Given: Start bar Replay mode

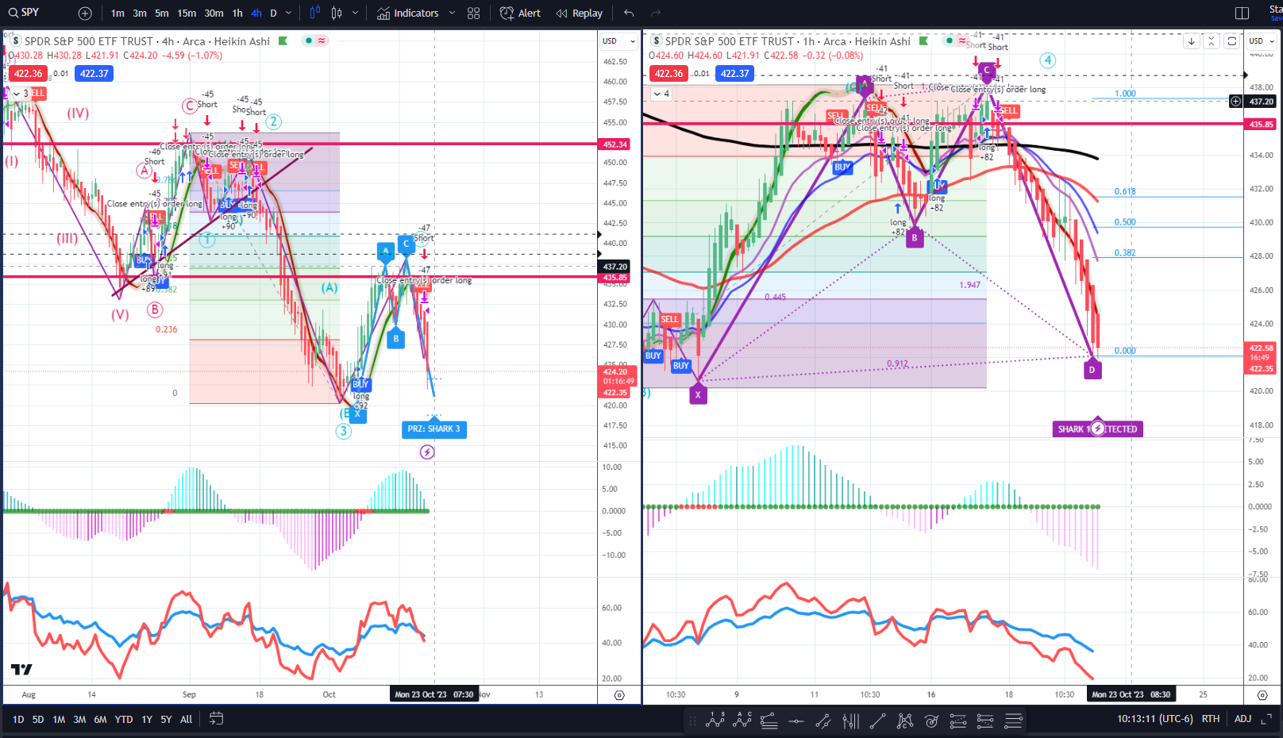Looking at the screenshot, I should coord(580,13).
